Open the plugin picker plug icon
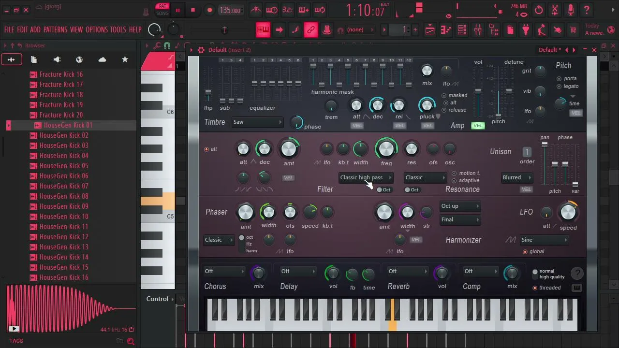The width and height of the screenshot is (619, 348). tap(526, 30)
